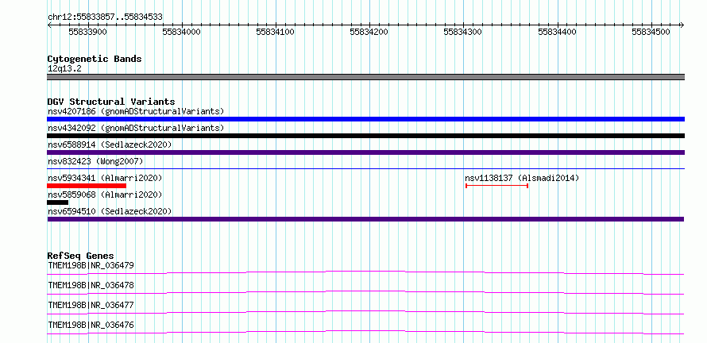Open gene label TMEM198B|NR_036477
Viewport: 707px width, 343px height.
(91, 305)
